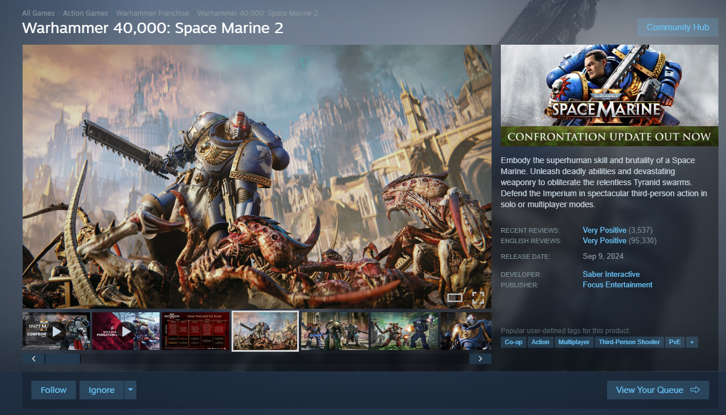The image size is (726, 415).
Task: Open the Saber Interactive developer link
Action: 611,275
